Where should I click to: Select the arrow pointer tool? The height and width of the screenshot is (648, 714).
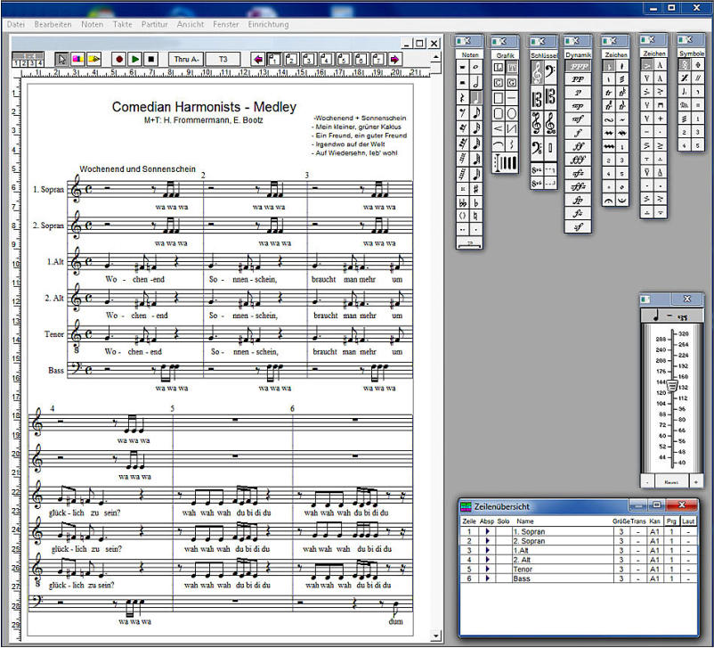click(61, 59)
